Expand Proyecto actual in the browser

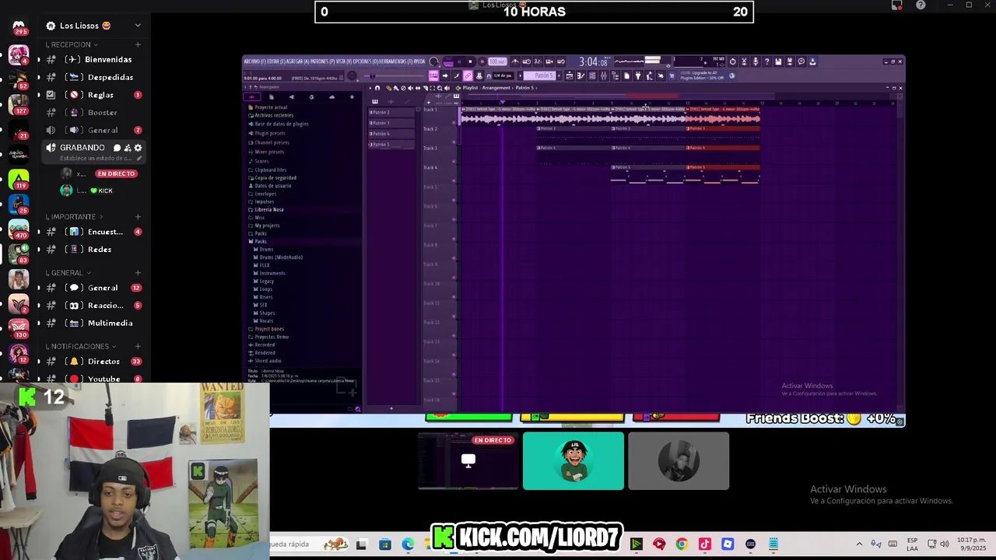coord(271,107)
